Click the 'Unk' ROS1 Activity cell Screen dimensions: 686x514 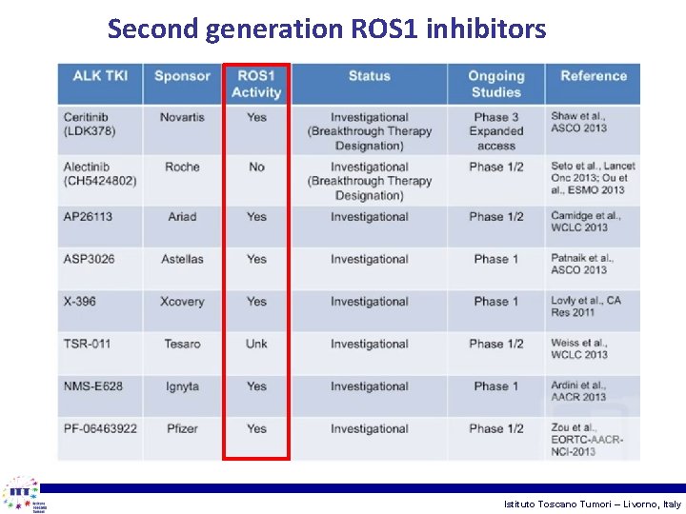(256, 353)
